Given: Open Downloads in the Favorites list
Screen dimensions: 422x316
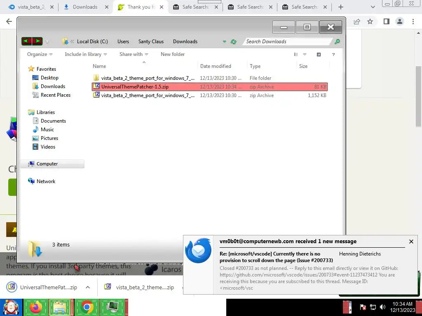Looking at the screenshot, I should 53,86.
